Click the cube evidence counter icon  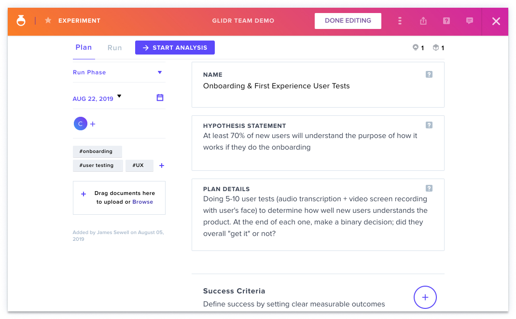pos(436,47)
